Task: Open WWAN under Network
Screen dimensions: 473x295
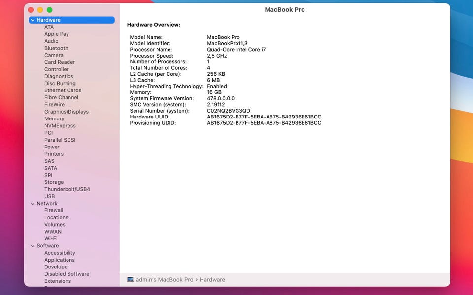Action: tap(53, 232)
